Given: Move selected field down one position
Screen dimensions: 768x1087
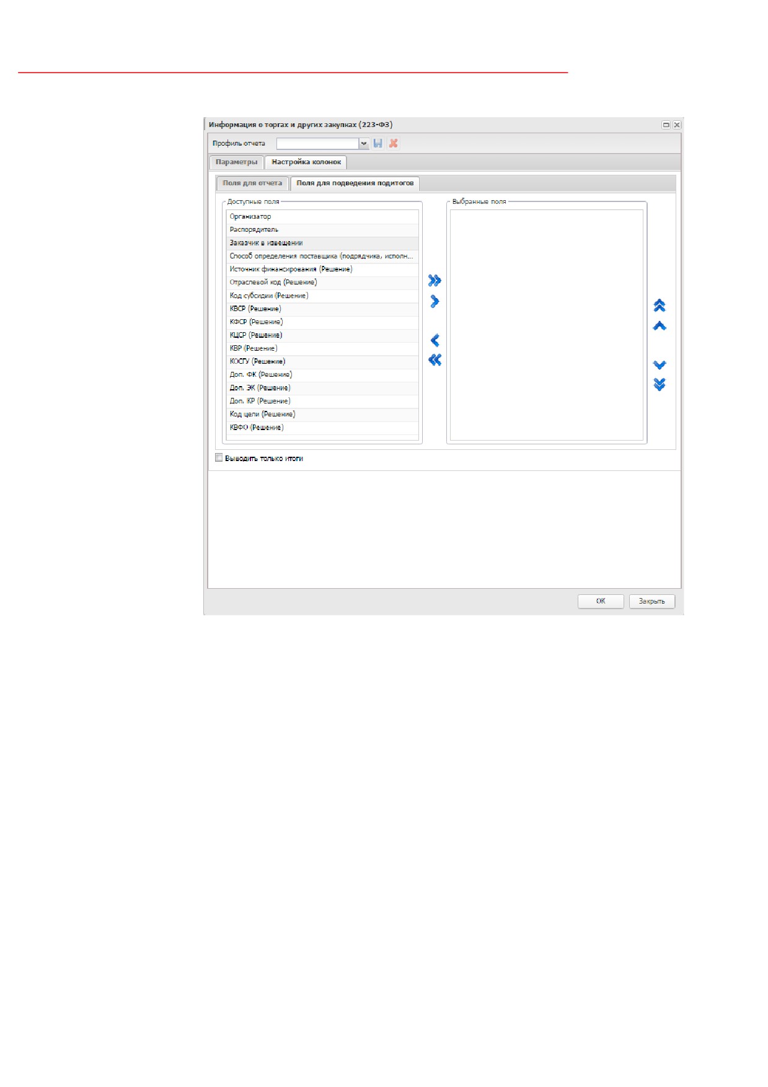Looking at the screenshot, I should coord(660,364).
